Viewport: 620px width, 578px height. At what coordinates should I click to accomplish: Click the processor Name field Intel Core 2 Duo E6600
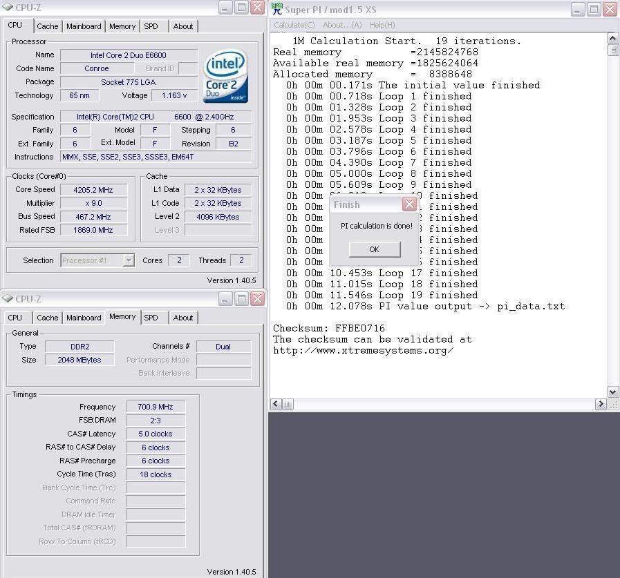[x=129, y=55]
